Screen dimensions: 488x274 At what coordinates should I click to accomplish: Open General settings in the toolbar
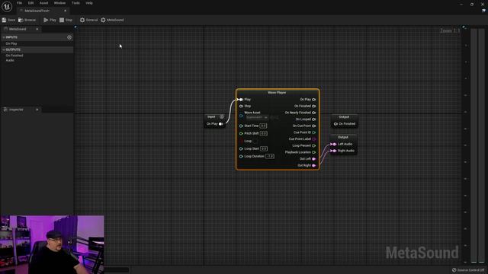[x=88, y=20]
